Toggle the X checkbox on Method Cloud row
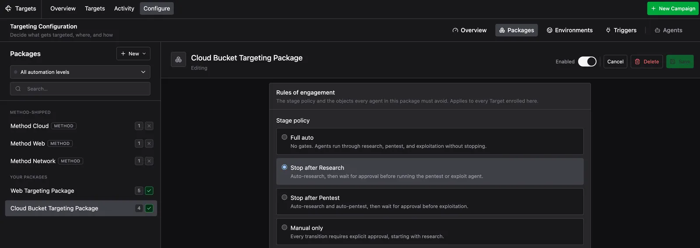Viewport: 700px width, 248px height. pyautogui.click(x=149, y=126)
